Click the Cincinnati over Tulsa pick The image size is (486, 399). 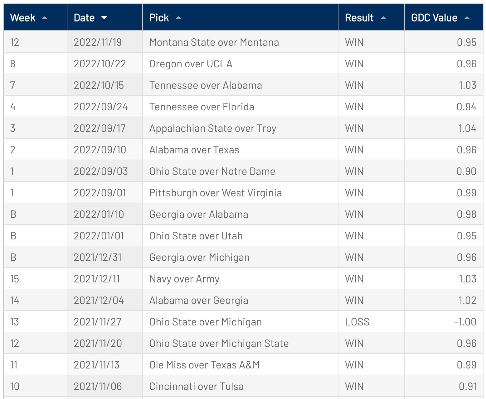coord(196,386)
